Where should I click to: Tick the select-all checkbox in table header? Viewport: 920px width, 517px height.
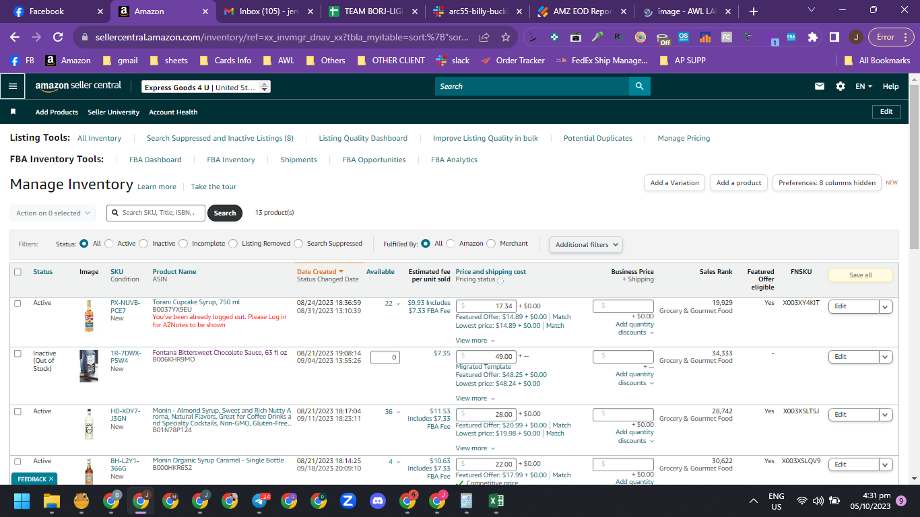(18, 272)
